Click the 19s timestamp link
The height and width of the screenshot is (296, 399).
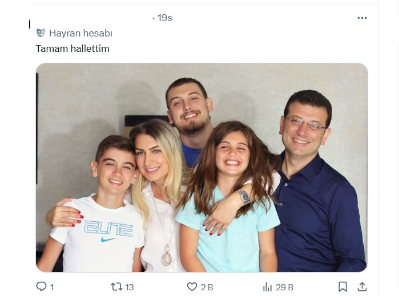[164, 18]
